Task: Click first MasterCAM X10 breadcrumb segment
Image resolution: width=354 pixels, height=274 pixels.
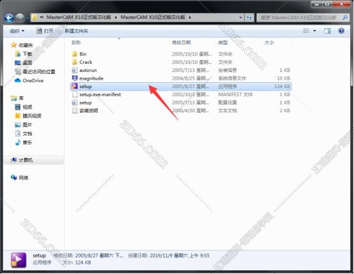Action: (x=79, y=17)
